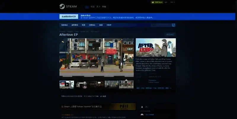Click the Afterlove EP header capsule image
The height and width of the screenshot is (119, 237).
pos(156,48)
